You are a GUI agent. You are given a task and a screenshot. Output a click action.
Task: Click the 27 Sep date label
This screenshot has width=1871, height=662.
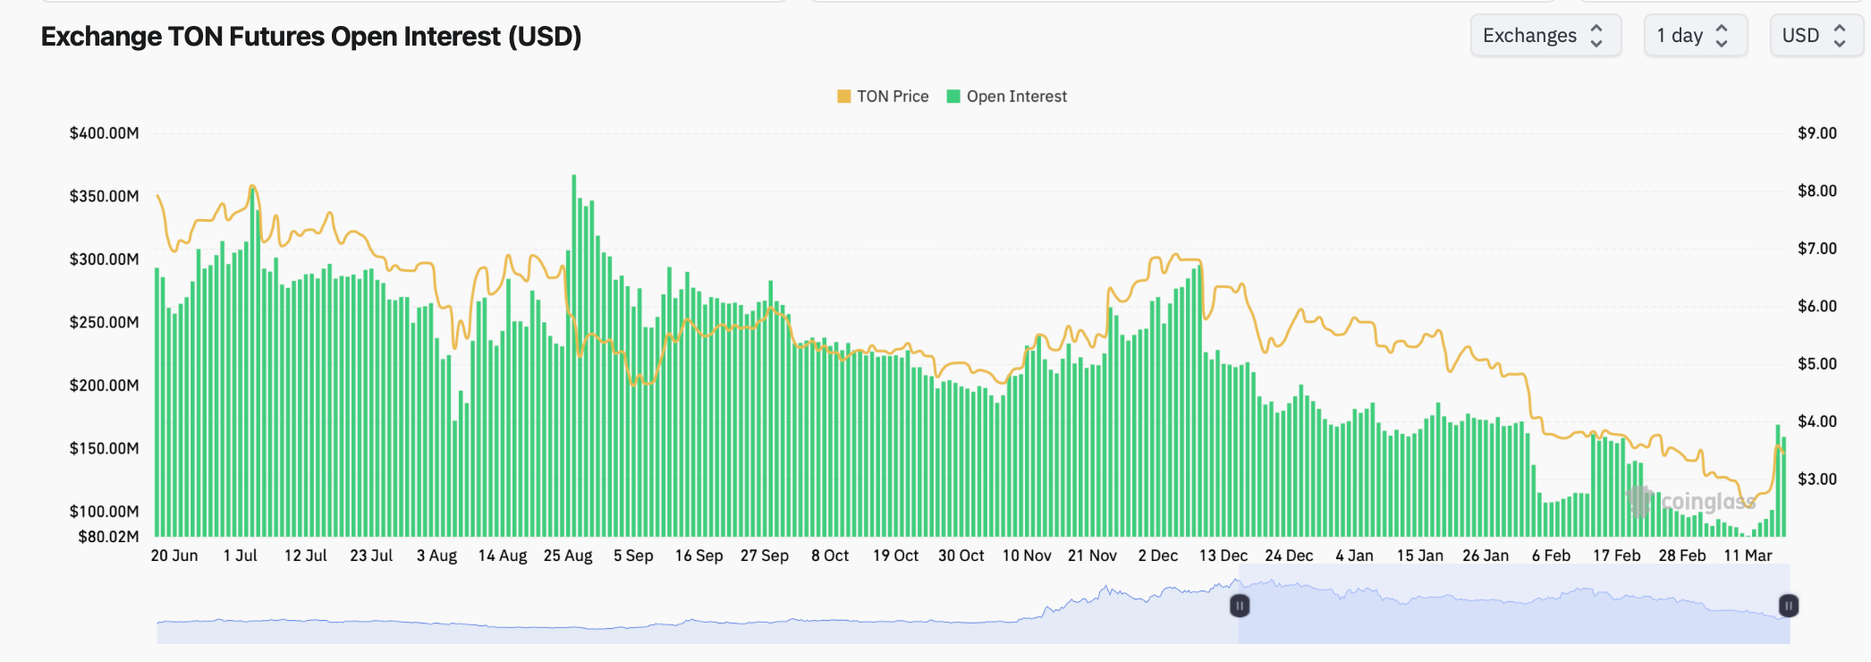(x=765, y=556)
